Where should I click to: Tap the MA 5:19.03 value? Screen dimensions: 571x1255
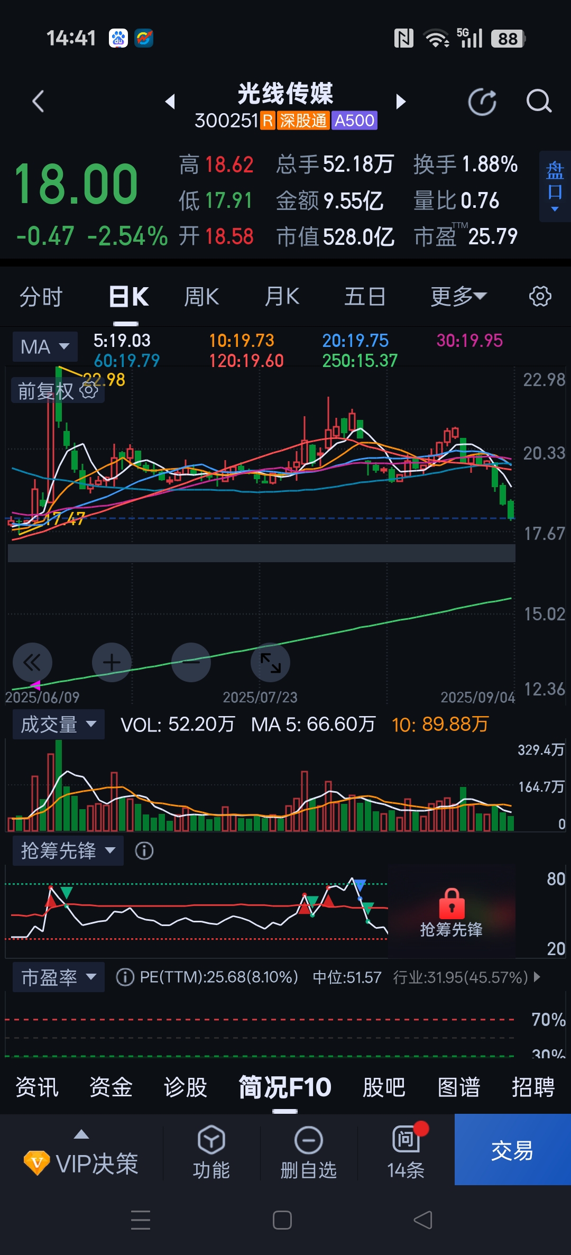(122, 341)
